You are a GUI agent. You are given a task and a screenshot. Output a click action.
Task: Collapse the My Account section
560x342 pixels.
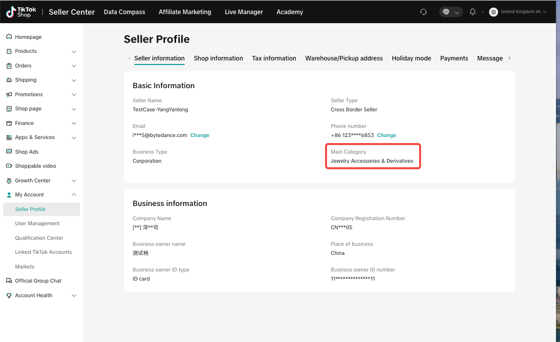click(x=74, y=195)
